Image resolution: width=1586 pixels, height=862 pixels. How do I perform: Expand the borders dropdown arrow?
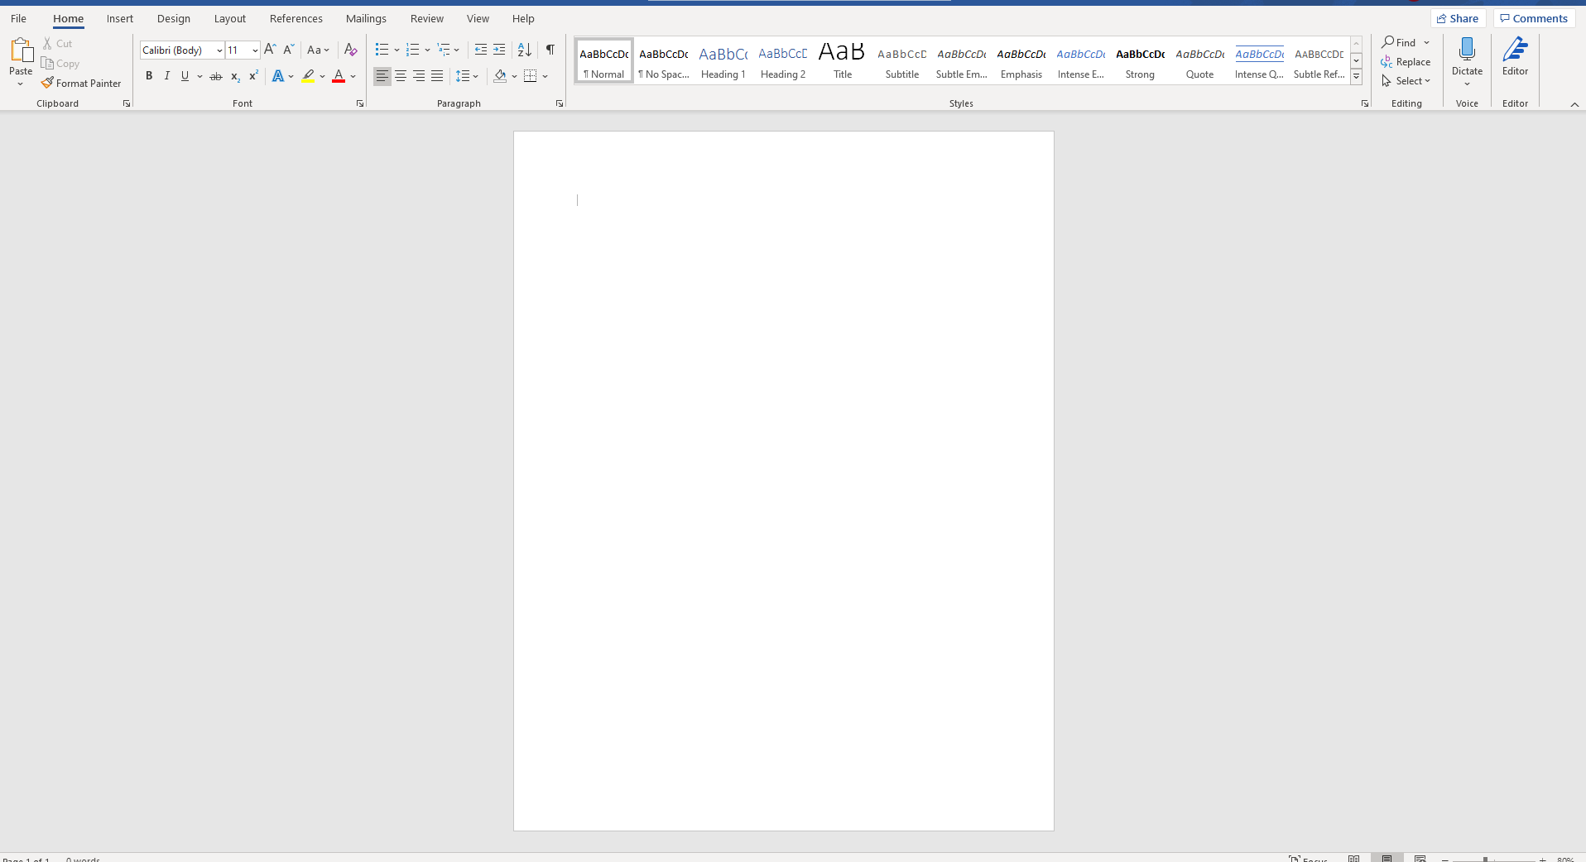pos(545,76)
